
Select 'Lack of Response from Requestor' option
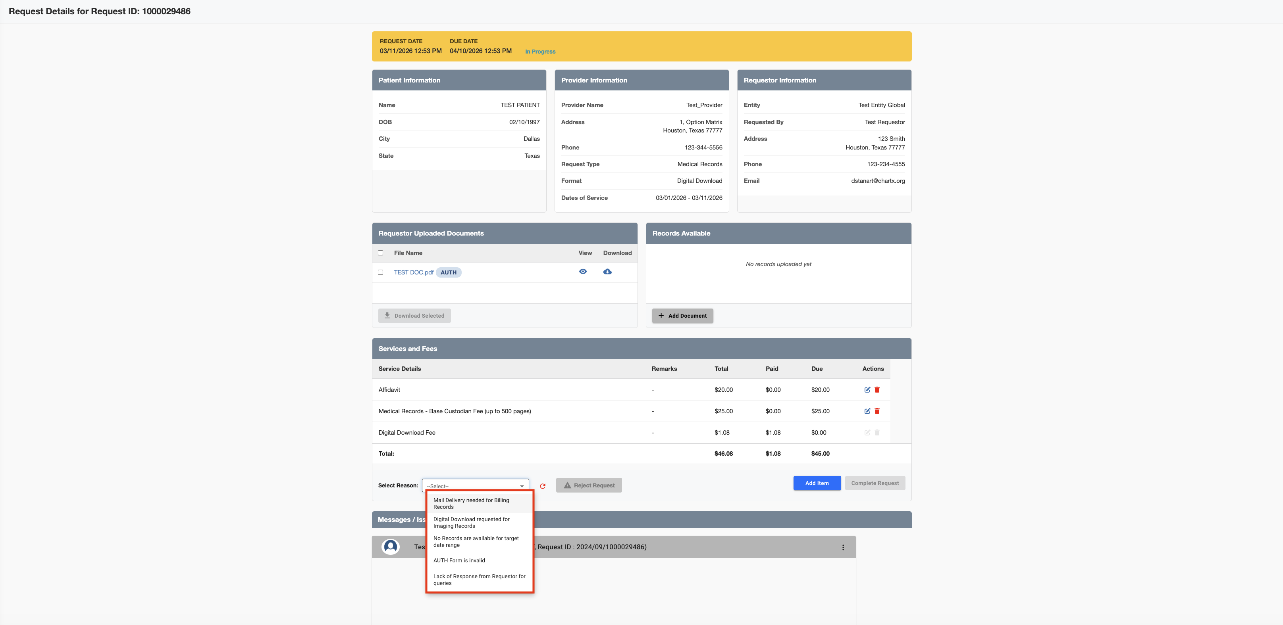click(x=479, y=580)
